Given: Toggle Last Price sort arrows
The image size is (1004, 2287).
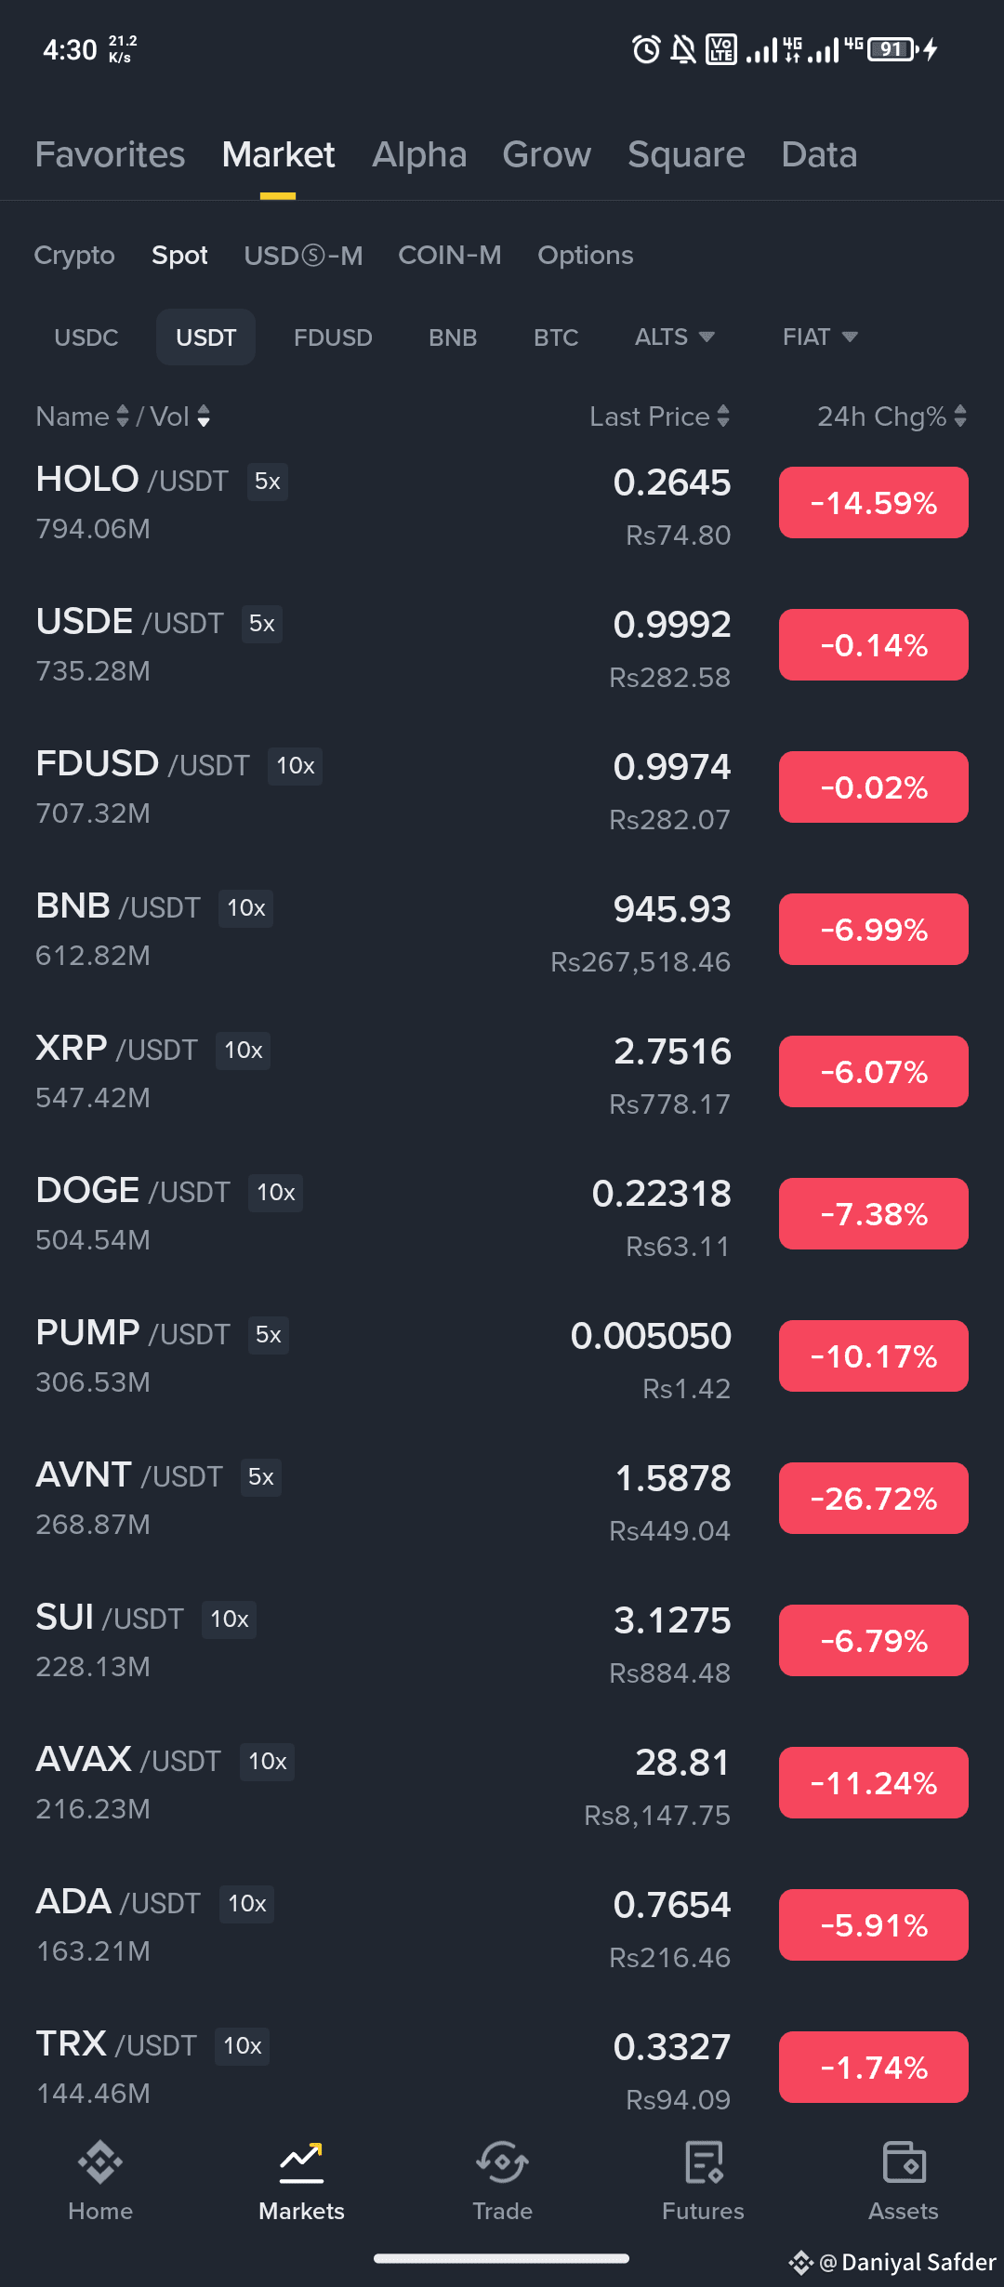Looking at the screenshot, I should 723,416.
